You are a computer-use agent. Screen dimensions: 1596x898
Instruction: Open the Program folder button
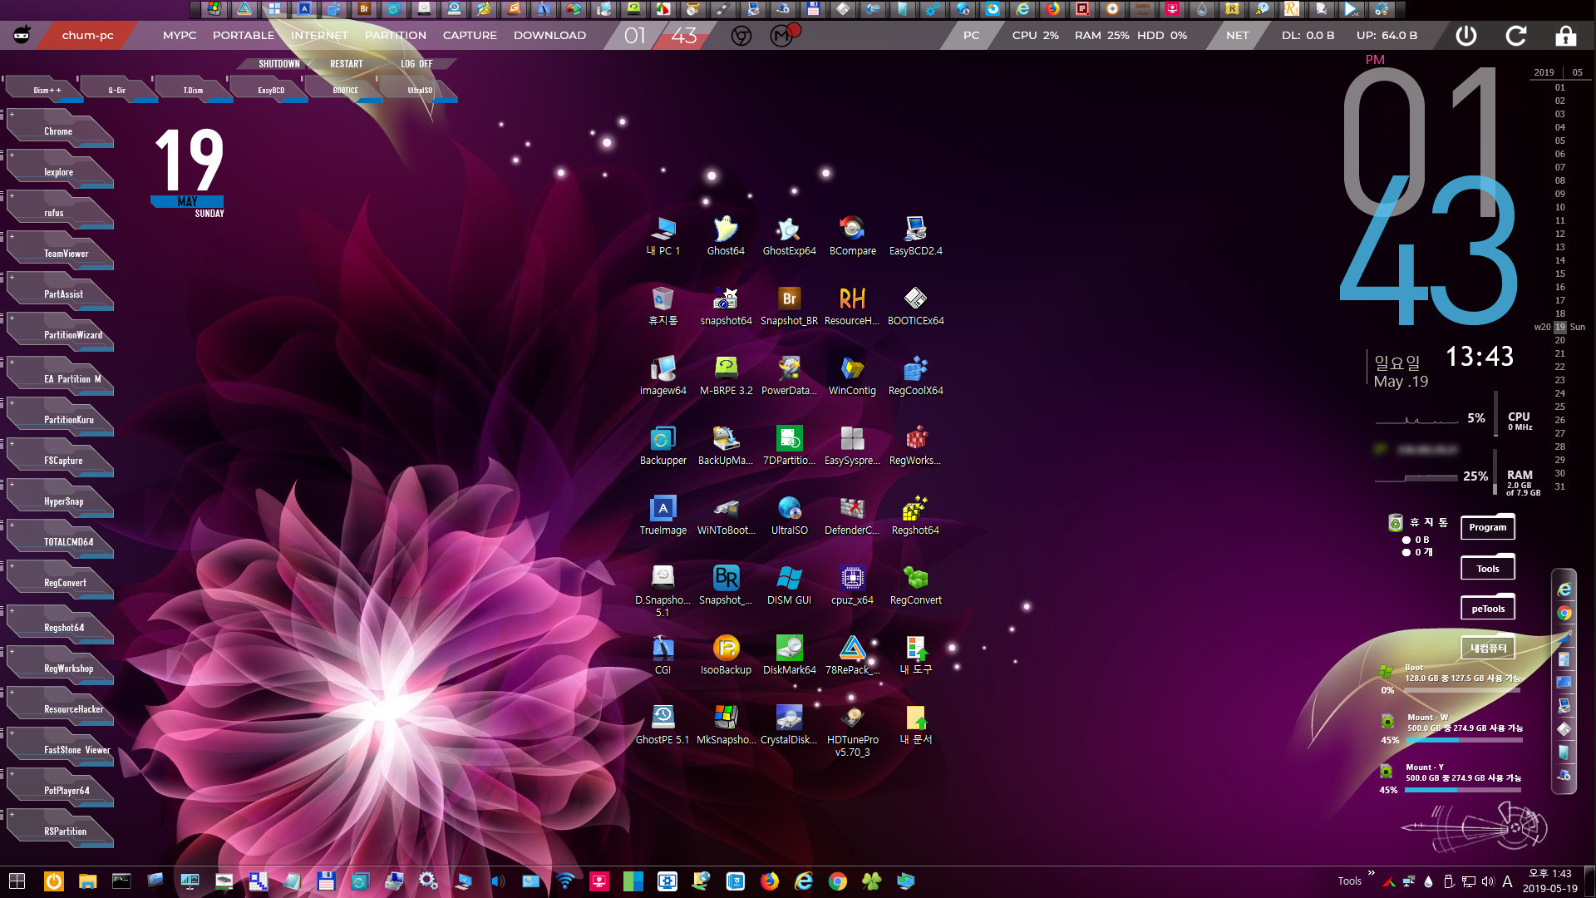(x=1487, y=527)
